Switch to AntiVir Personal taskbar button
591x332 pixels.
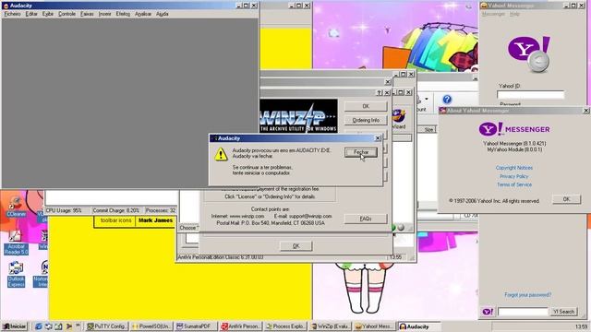[240, 326]
